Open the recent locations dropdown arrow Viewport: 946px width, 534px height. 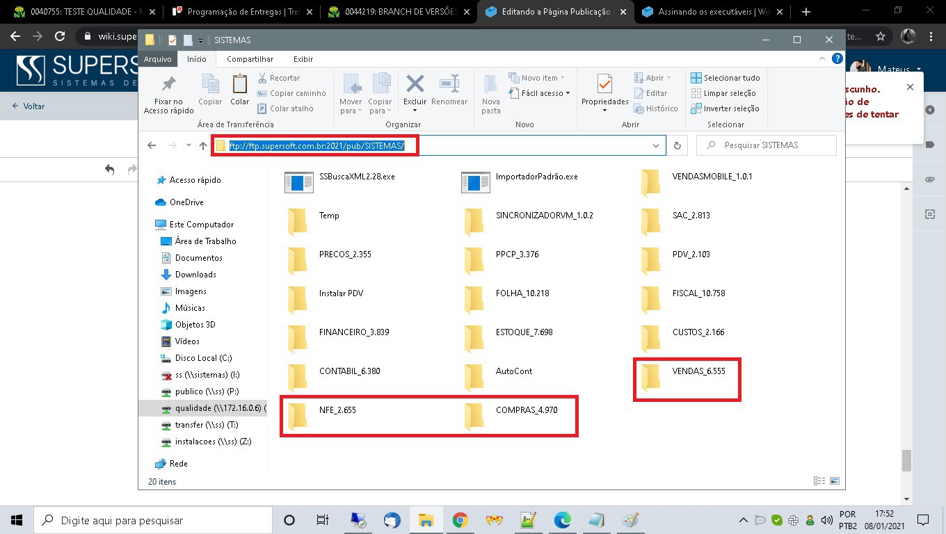point(189,145)
